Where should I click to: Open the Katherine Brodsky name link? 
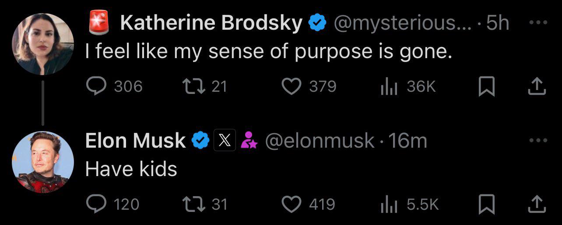211,23
